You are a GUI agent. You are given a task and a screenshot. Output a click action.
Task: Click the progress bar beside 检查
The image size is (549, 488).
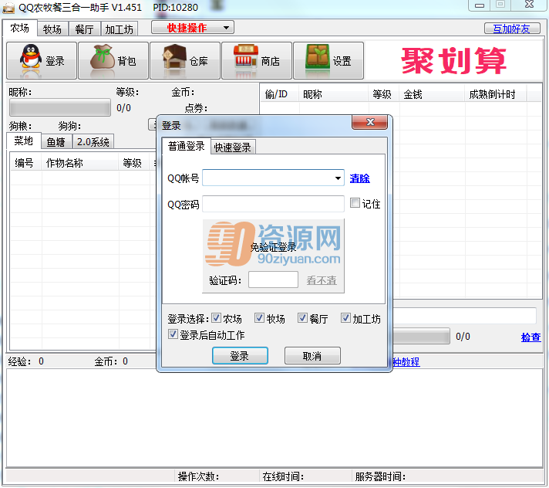click(422, 336)
